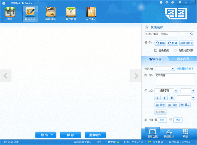The width and height of the screenshot is (197, 145).
Task: Click the 检查更新 link
Action: tap(158, 142)
